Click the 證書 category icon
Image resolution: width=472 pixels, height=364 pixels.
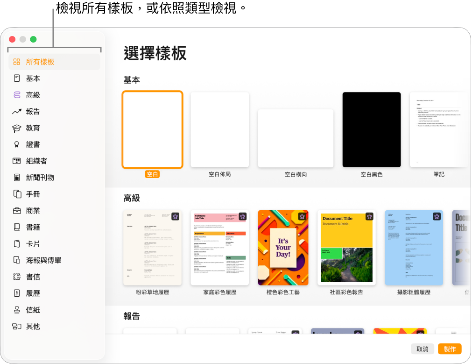pyautogui.click(x=33, y=144)
